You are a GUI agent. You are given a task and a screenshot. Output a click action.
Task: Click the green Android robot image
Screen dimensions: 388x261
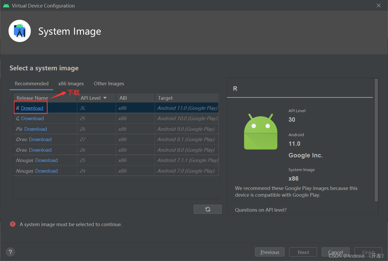pos(261,131)
